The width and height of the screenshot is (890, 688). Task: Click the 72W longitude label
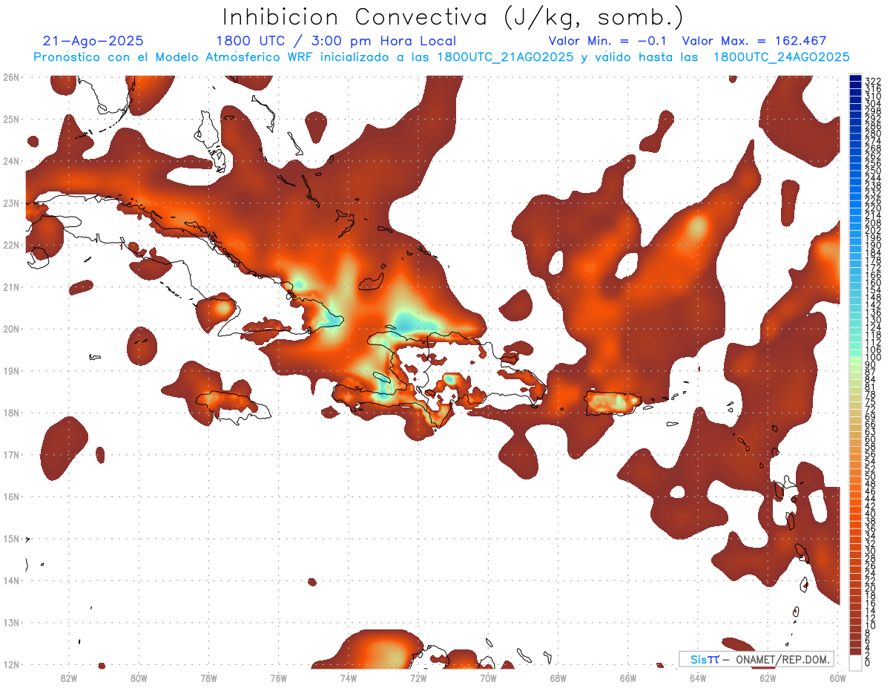(x=418, y=678)
